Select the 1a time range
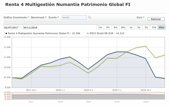The image size is (170, 105). (x=131, y=27)
